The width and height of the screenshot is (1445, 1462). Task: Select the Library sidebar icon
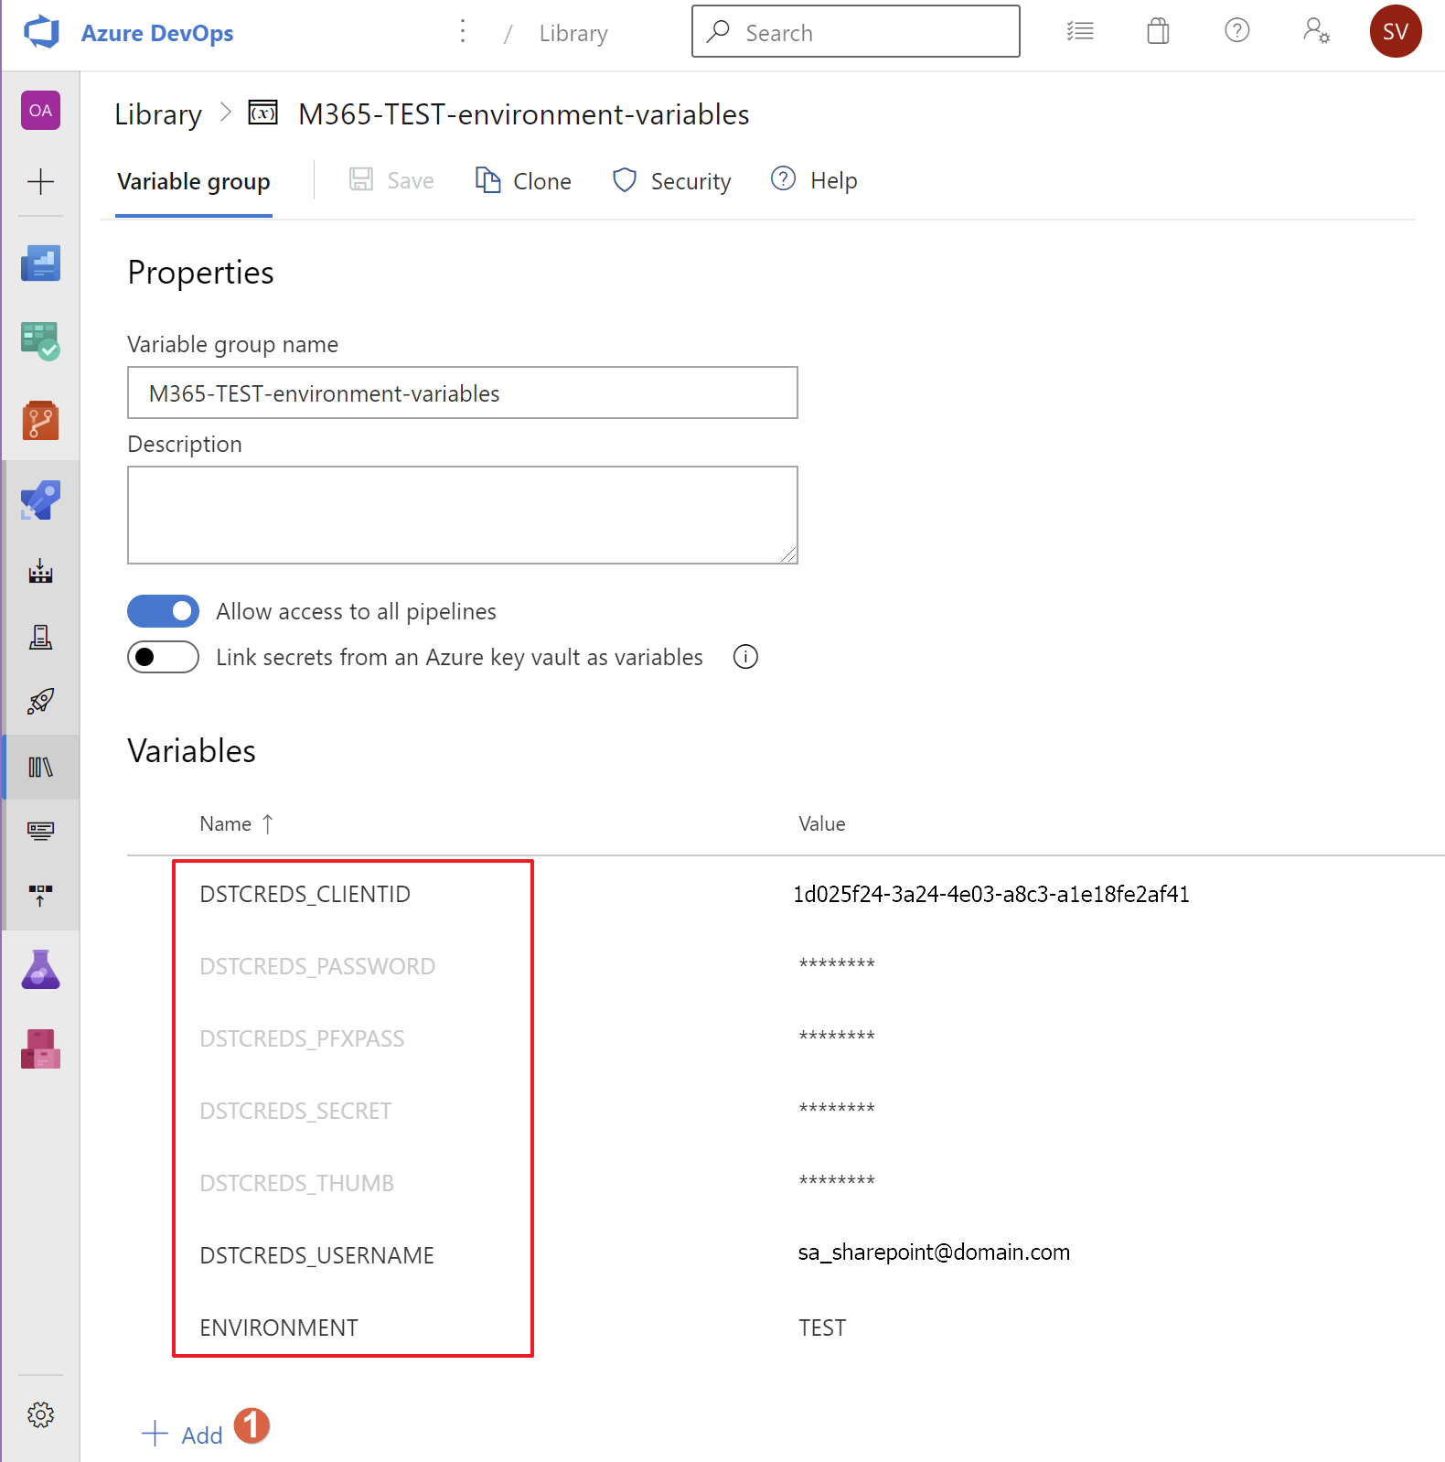[x=41, y=767]
